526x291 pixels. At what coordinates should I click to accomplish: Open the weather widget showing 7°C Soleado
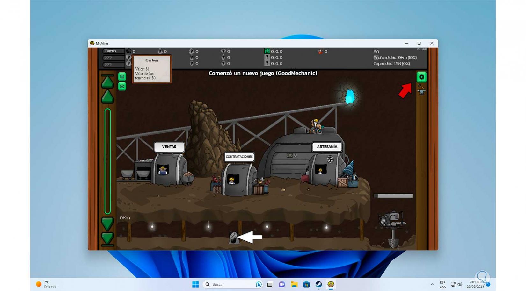tap(46, 284)
